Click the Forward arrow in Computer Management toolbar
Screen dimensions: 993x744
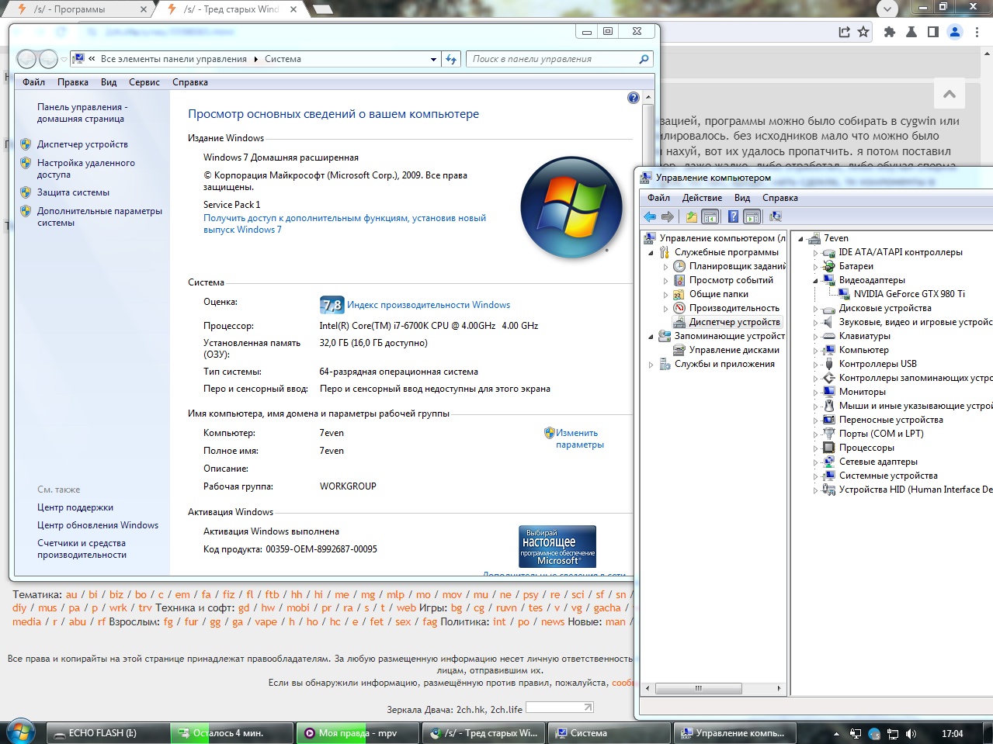[667, 216]
